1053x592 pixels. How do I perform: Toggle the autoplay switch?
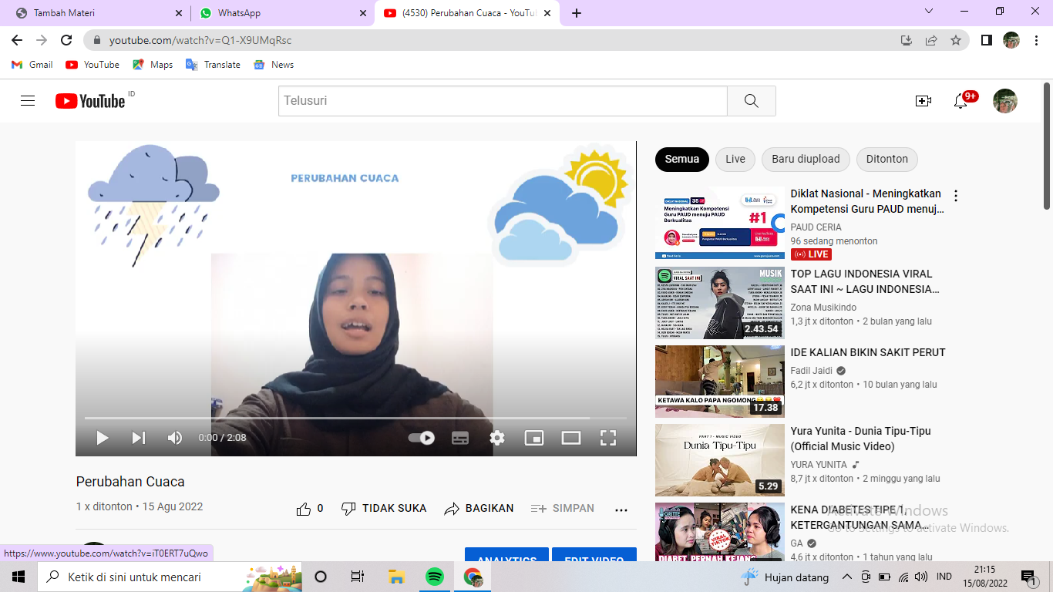[422, 438]
